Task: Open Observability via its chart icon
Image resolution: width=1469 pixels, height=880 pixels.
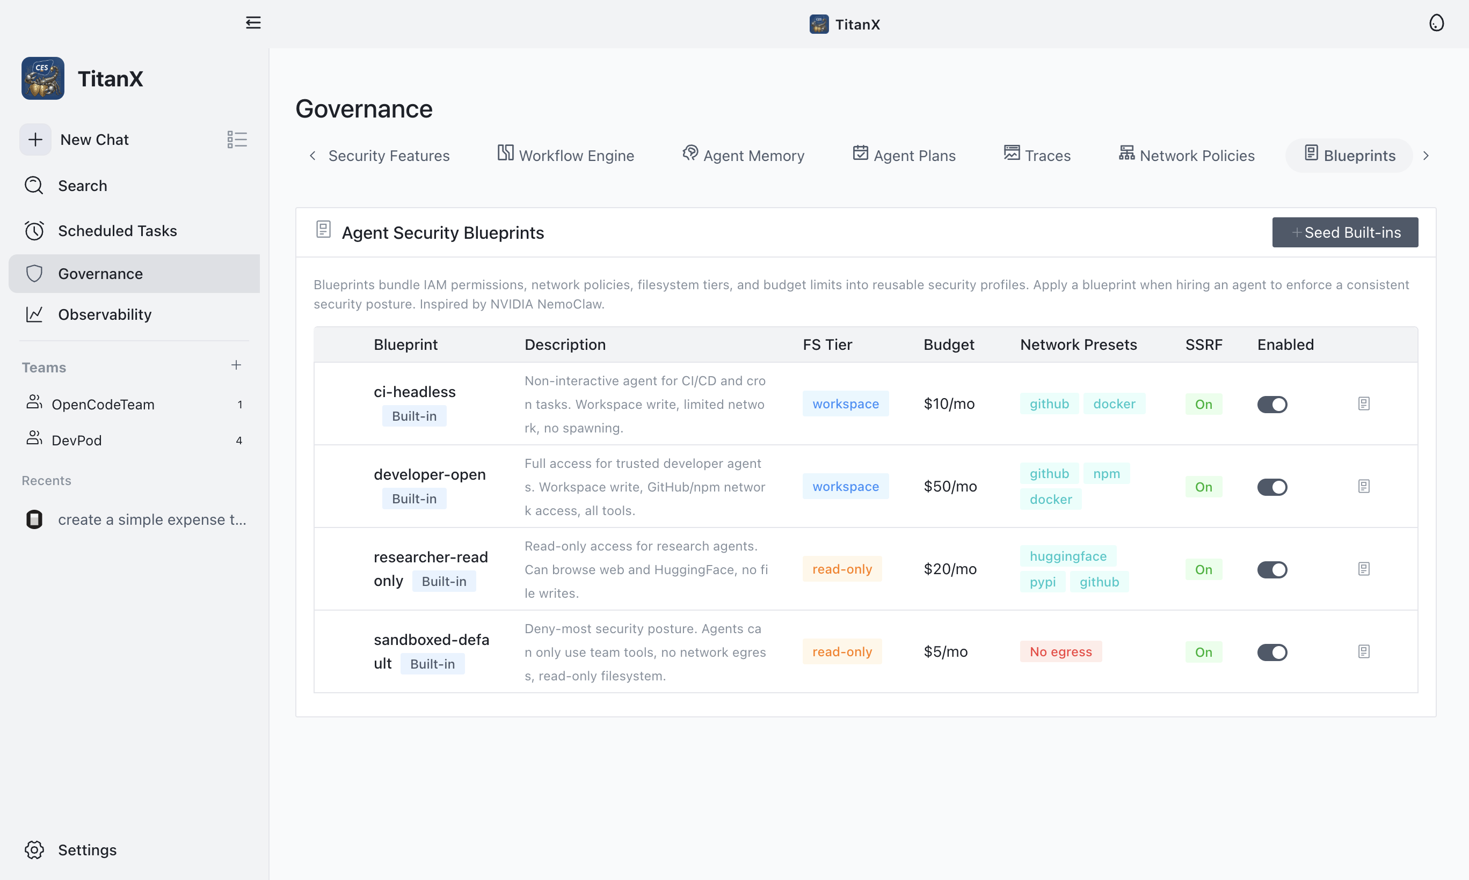Action: 34,315
